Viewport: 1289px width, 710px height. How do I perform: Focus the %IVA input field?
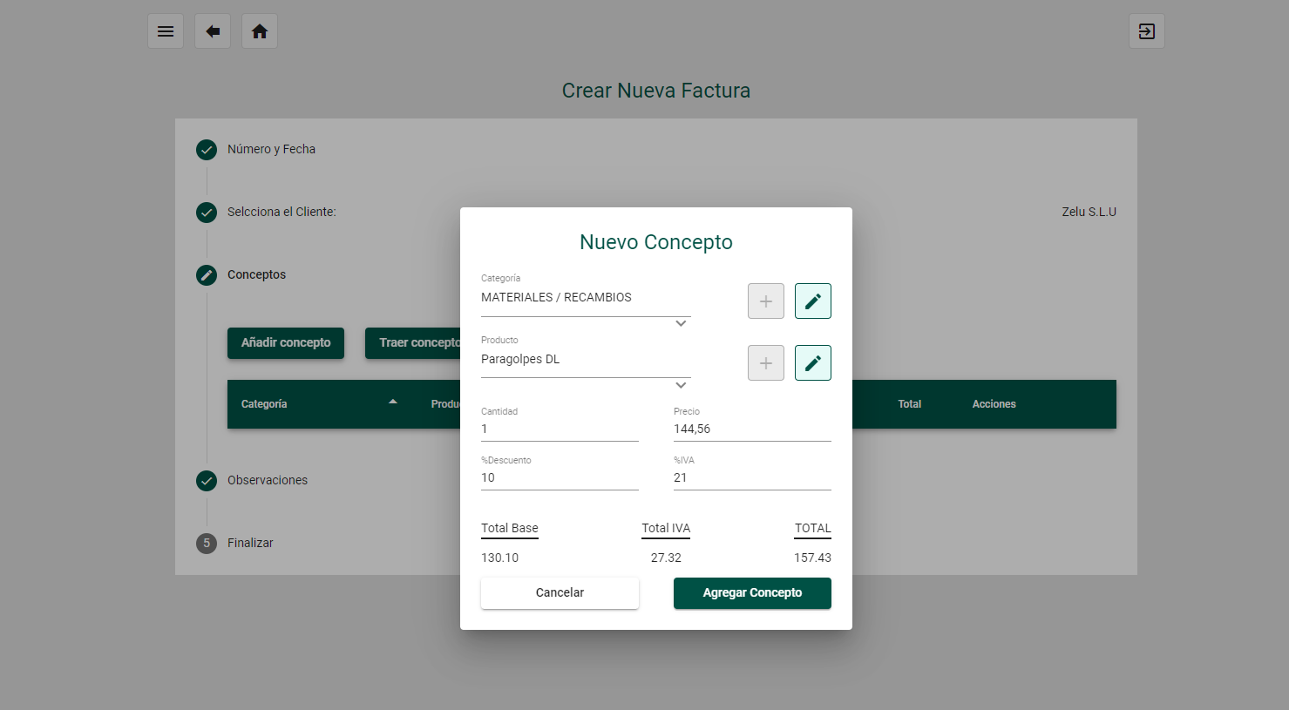[751, 477]
